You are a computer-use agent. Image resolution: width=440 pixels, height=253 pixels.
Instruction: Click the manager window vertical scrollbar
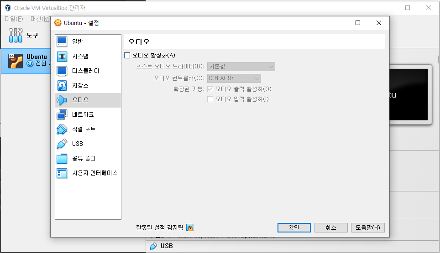coord(438,59)
